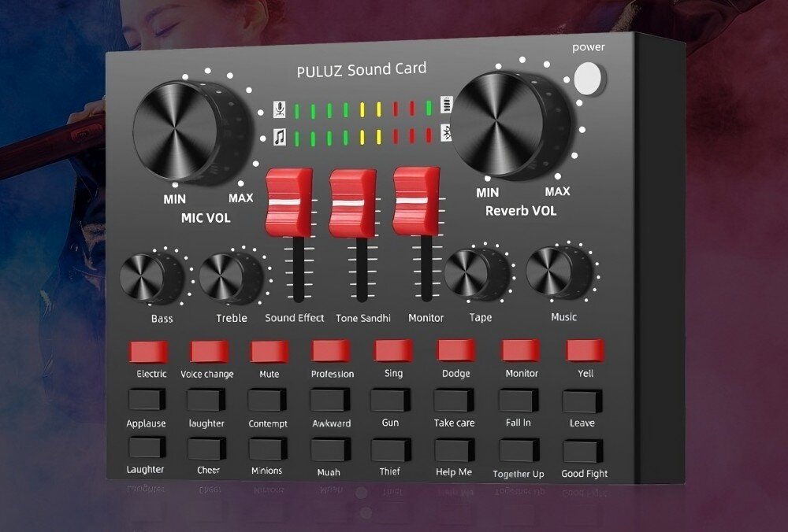Trigger the Applause sound button

pos(147,400)
